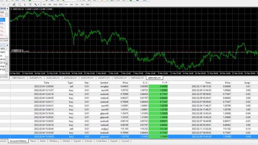Click the swap value '-0.14' cell
258x145 pixels.
pyautogui.click(x=248, y=129)
